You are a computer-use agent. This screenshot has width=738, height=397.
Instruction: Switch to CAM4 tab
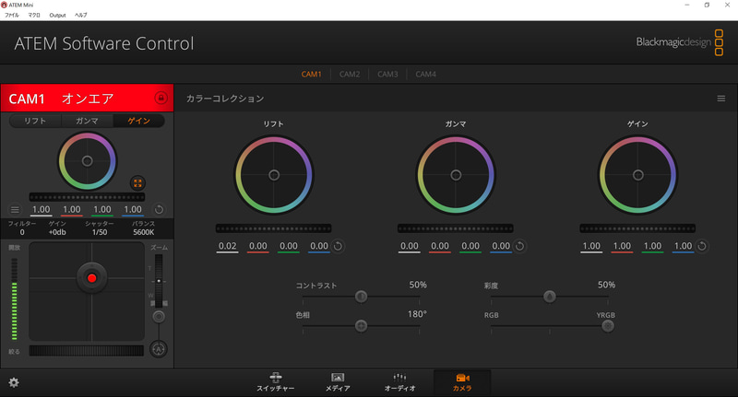pos(425,75)
